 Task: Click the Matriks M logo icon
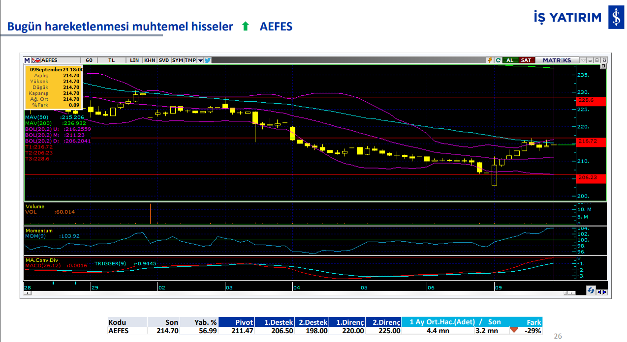(27, 60)
